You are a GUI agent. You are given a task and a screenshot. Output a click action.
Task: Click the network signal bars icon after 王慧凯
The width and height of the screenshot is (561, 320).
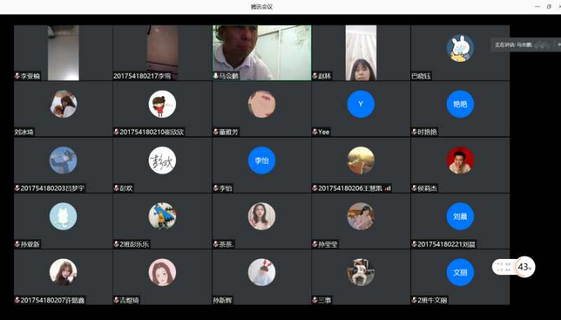point(388,188)
